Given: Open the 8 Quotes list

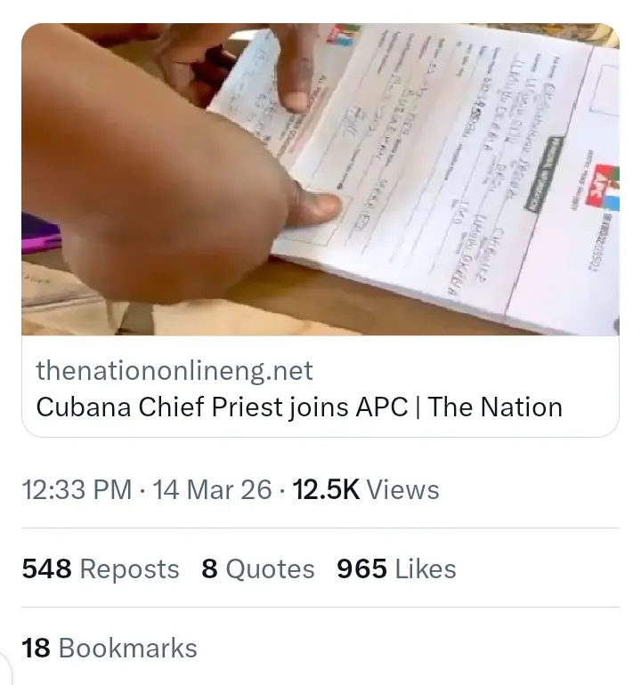Looking at the screenshot, I should (x=258, y=569).
